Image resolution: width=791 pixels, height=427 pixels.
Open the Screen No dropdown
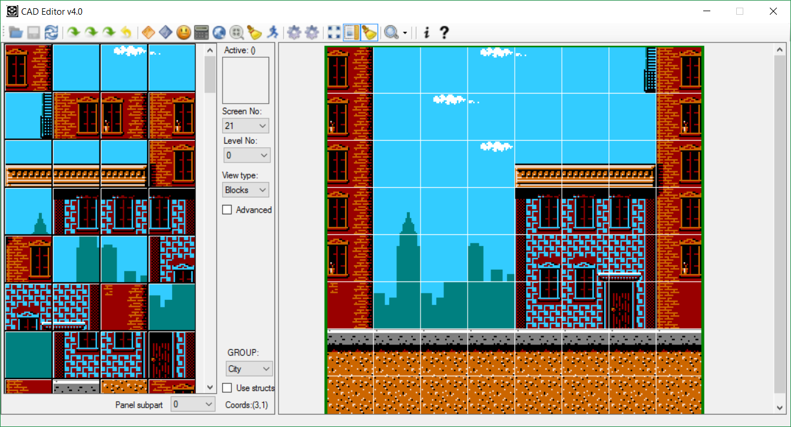246,125
